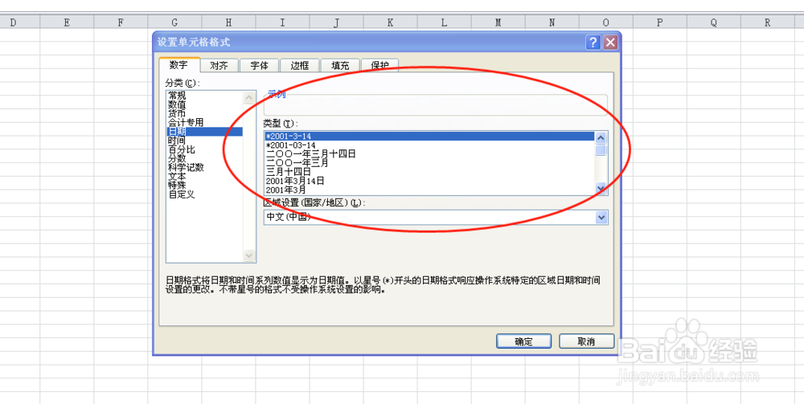
Task: Select column K header
Action: (390, 22)
